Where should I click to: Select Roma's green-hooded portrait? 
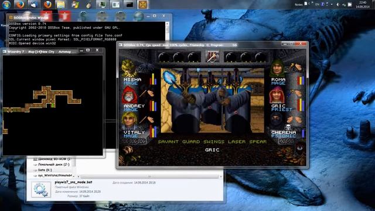[x=277, y=68]
